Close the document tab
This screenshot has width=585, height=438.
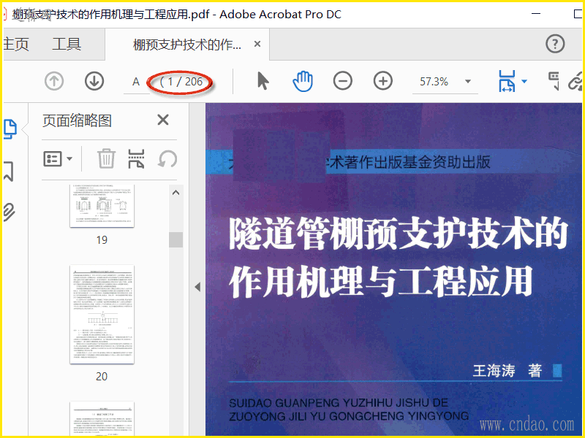pos(257,44)
